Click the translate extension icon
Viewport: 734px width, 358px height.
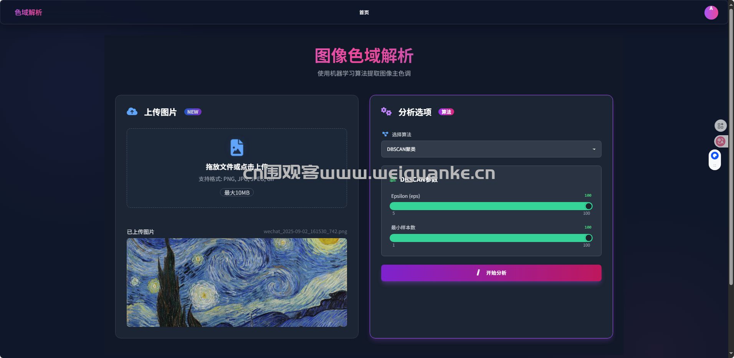pyautogui.click(x=720, y=141)
